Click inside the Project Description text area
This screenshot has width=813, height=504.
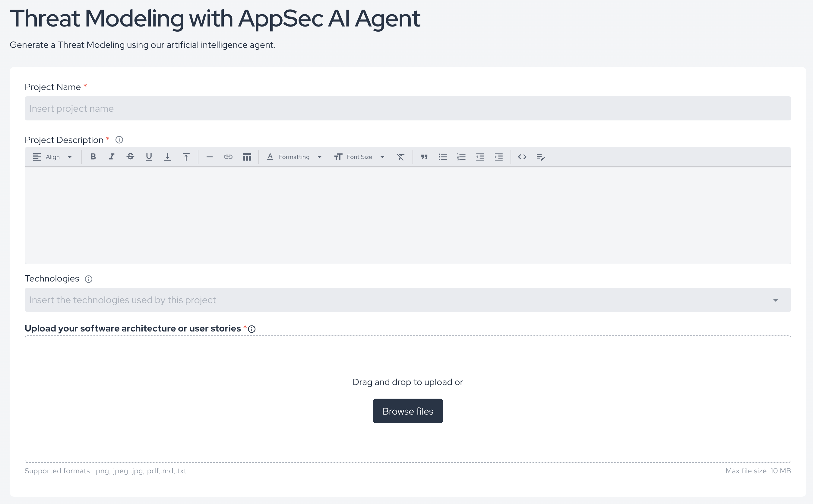point(408,216)
